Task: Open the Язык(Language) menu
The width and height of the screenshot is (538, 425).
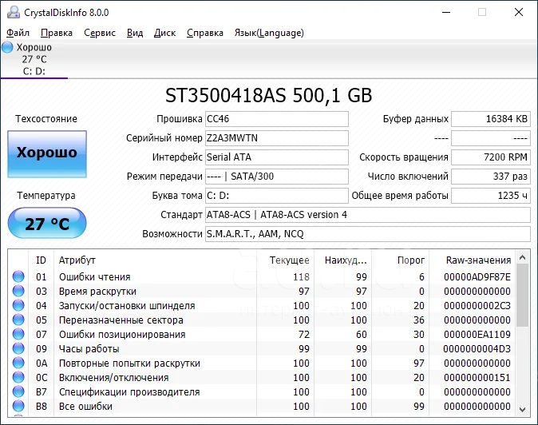Action: tap(269, 33)
